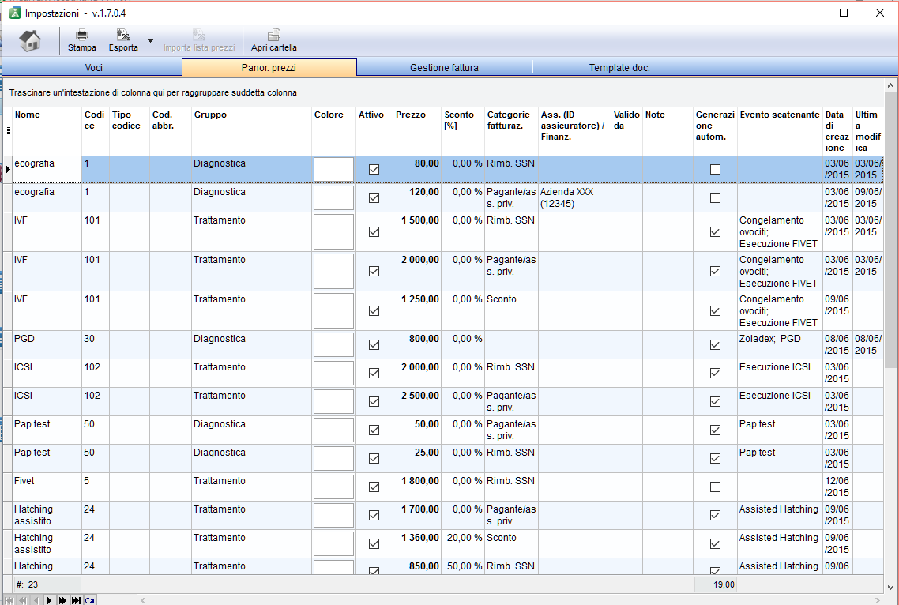899x605 pixels.
Task: Click the Apri cartella folder icon
Action: click(x=274, y=35)
